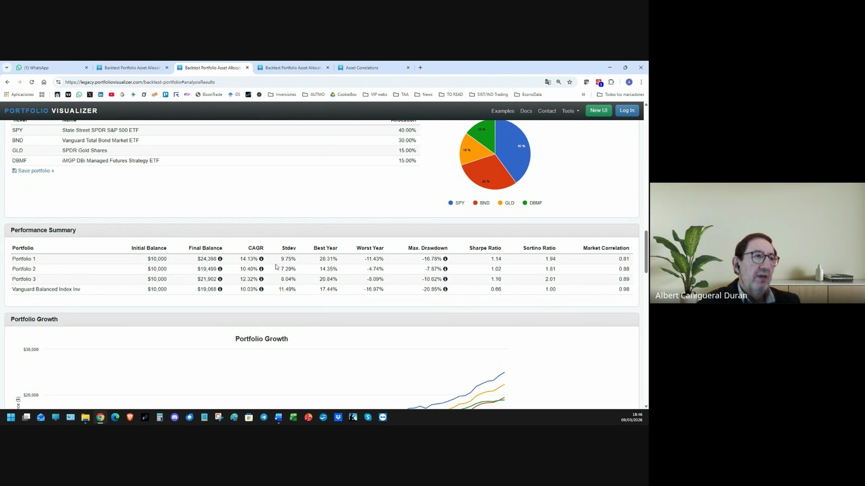Expand the Inversiones bookmarks folder
The height and width of the screenshot is (486, 865).
pos(282,95)
